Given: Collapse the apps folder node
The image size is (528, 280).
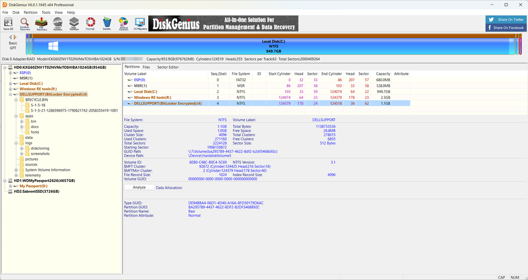Looking at the screenshot, I should tap(16, 116).
